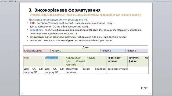Click the bullet line starting 'всередині розділу розташовані'
The image size is (172, 96).
click(x=71, y=40)
